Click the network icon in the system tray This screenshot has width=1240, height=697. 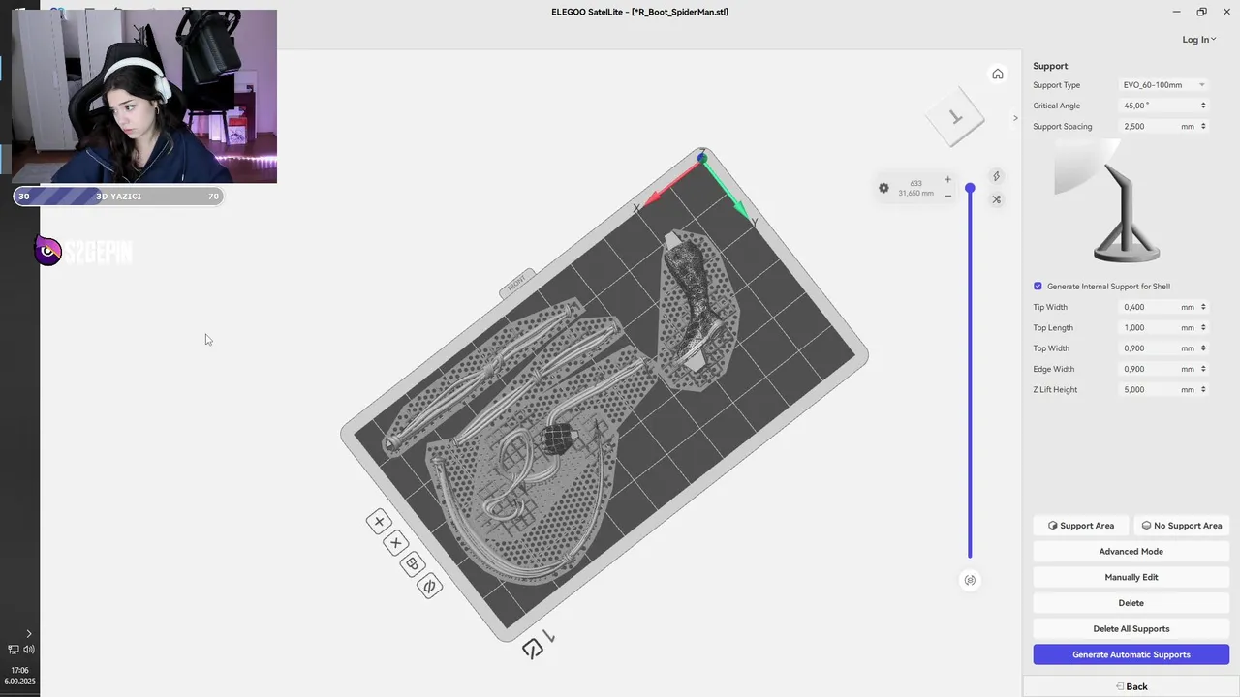pyautogui.click(x=14, y=650)
